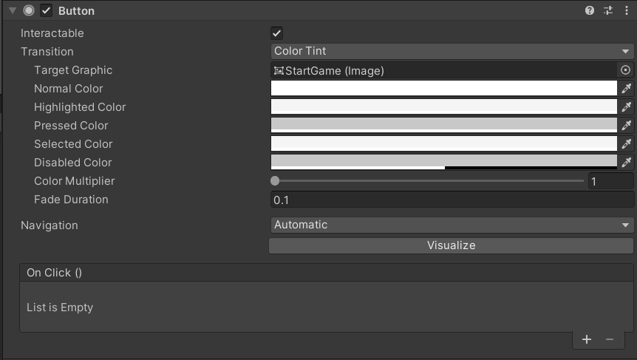Disable the Button component checkbox
This screenshot has height=360, width=637.
47,10
